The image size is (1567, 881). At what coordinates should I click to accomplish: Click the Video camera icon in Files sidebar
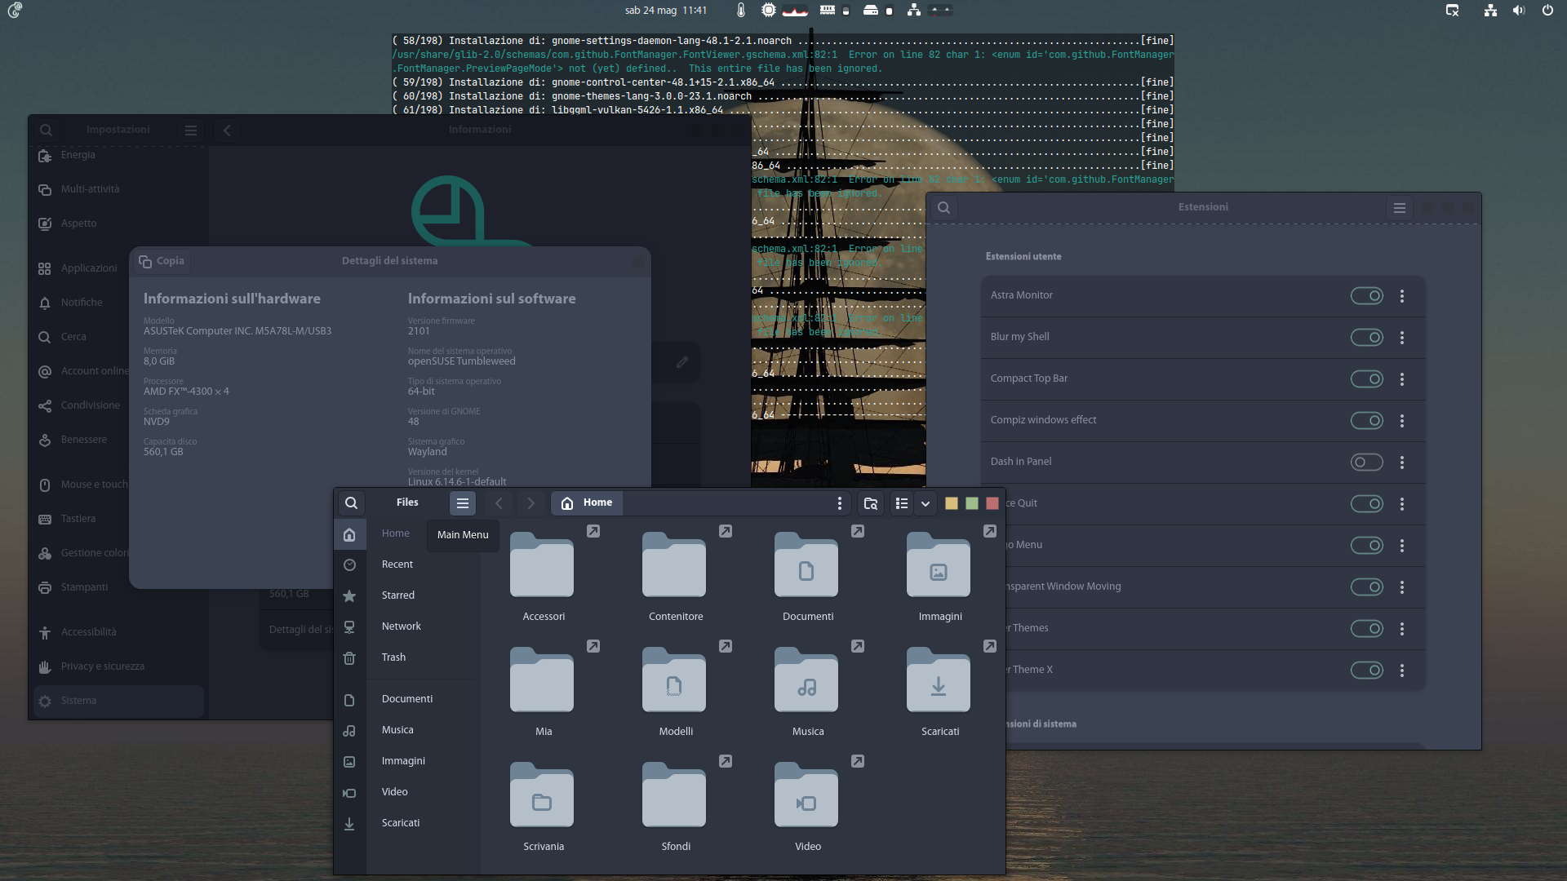click(349, 793)
